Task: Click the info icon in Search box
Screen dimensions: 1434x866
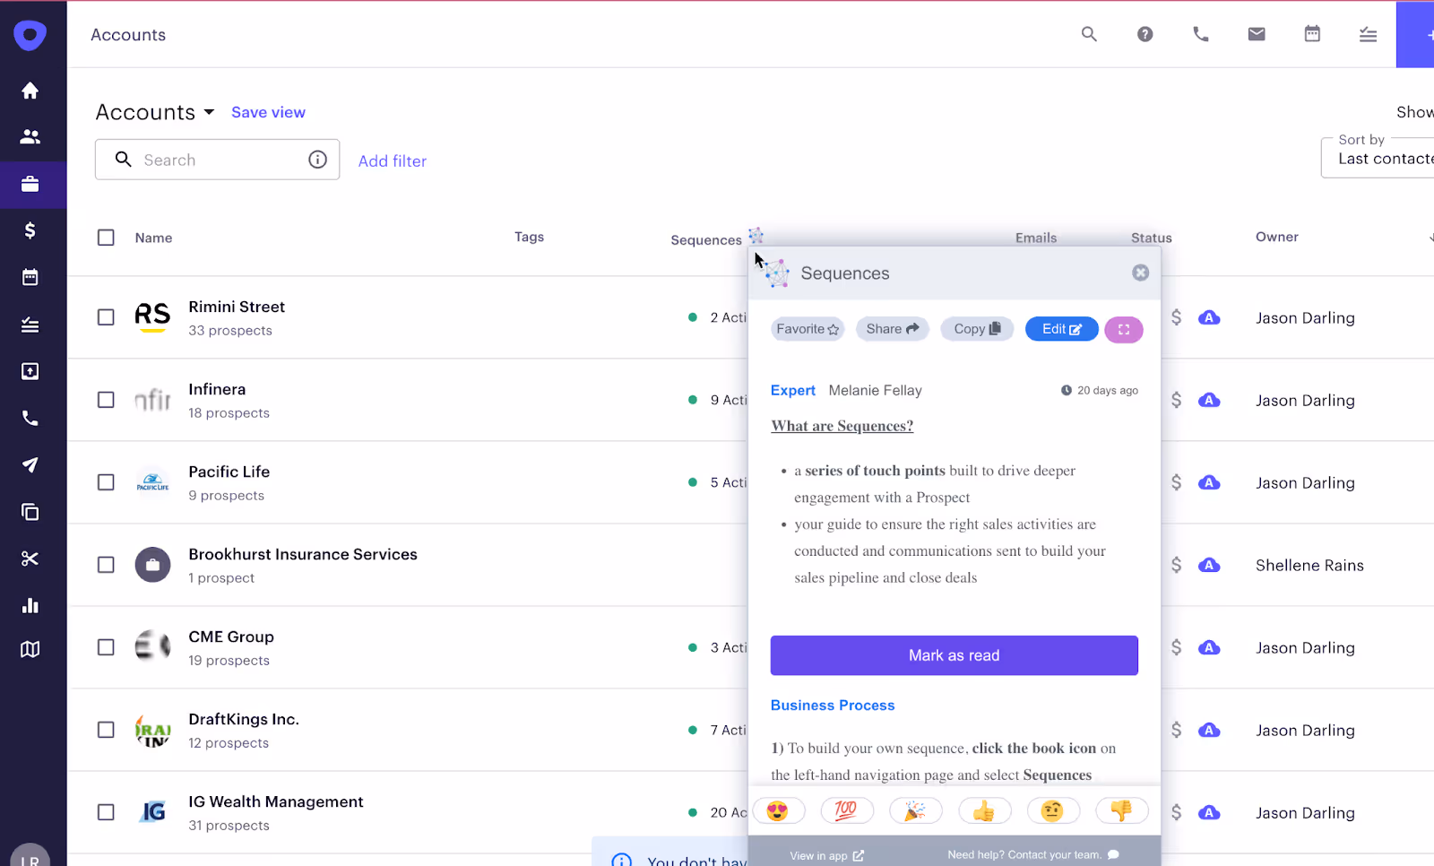Action: (317, 160)
